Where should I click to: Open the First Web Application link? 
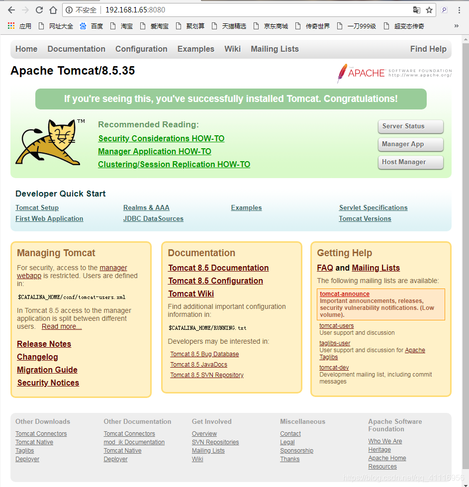point(49,219)
